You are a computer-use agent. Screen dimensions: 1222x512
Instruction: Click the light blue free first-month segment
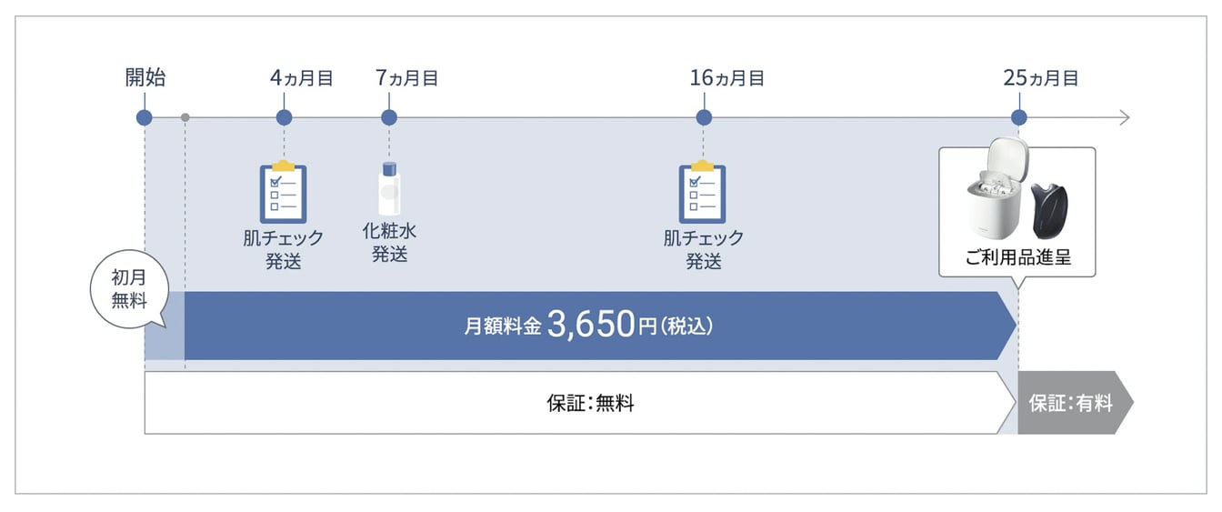point(165,341)
